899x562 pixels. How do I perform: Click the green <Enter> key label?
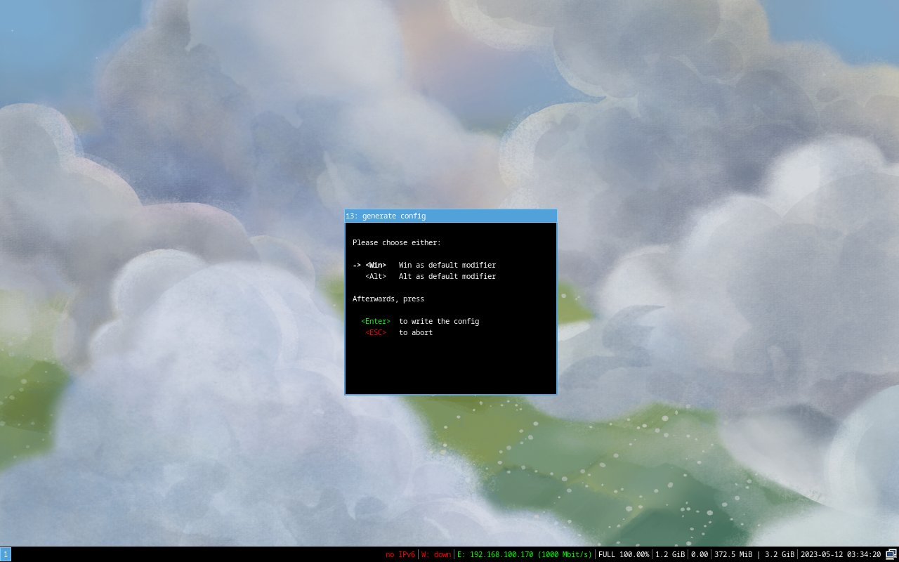(x=376, y=322)
